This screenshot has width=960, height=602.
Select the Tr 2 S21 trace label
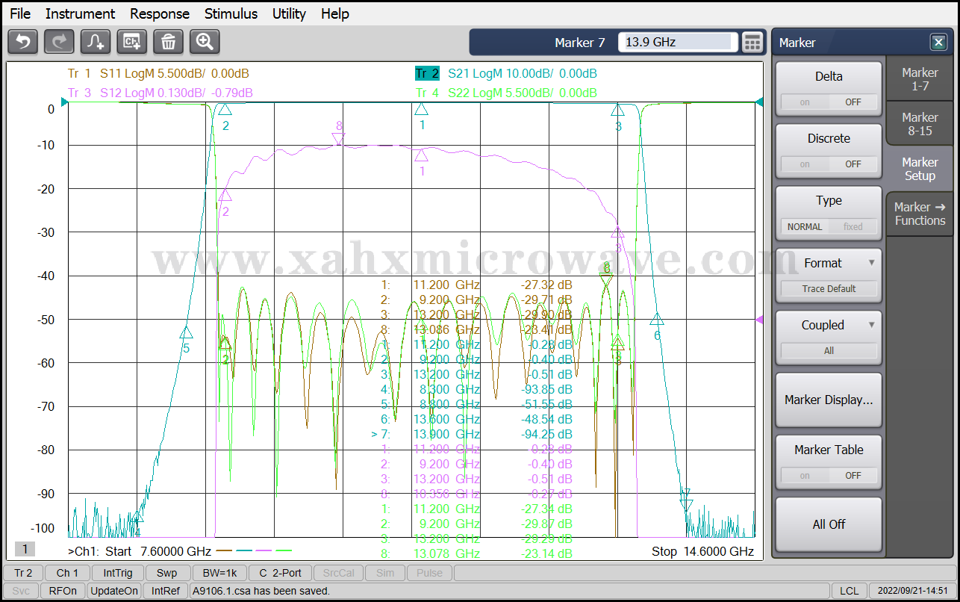point(428,73)
